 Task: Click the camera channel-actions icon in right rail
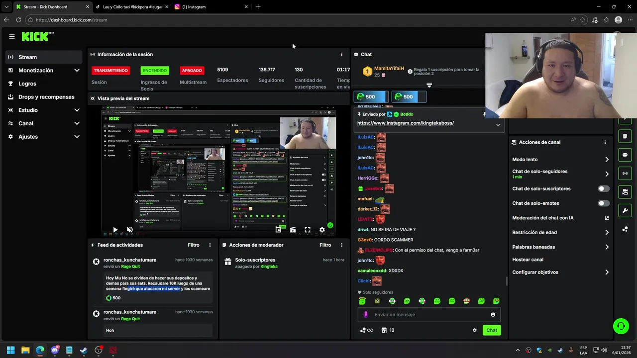pyautogui.click(x=625, y=192)
